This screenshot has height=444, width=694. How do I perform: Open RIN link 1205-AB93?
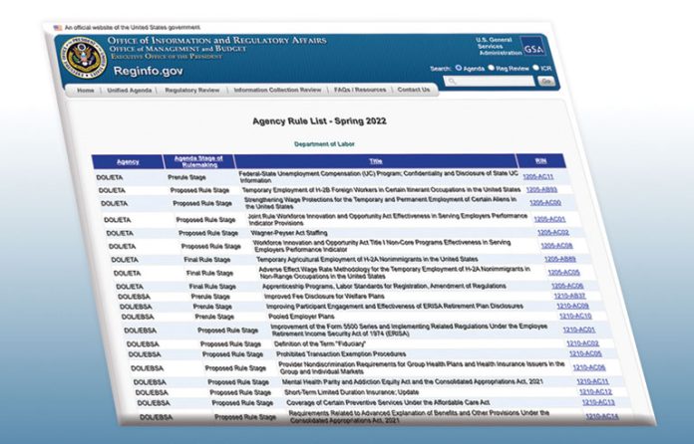tap(541, 190)
